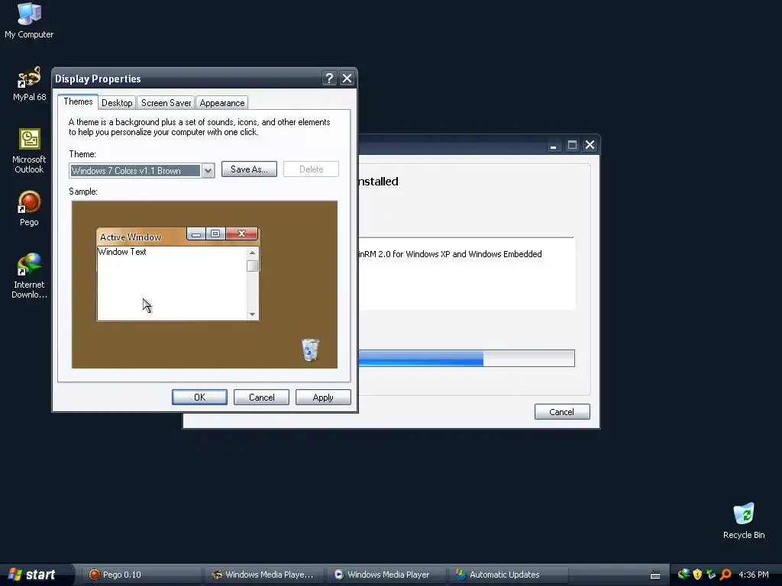Select the Recycle Bin on the desktop

pos(744,520)
